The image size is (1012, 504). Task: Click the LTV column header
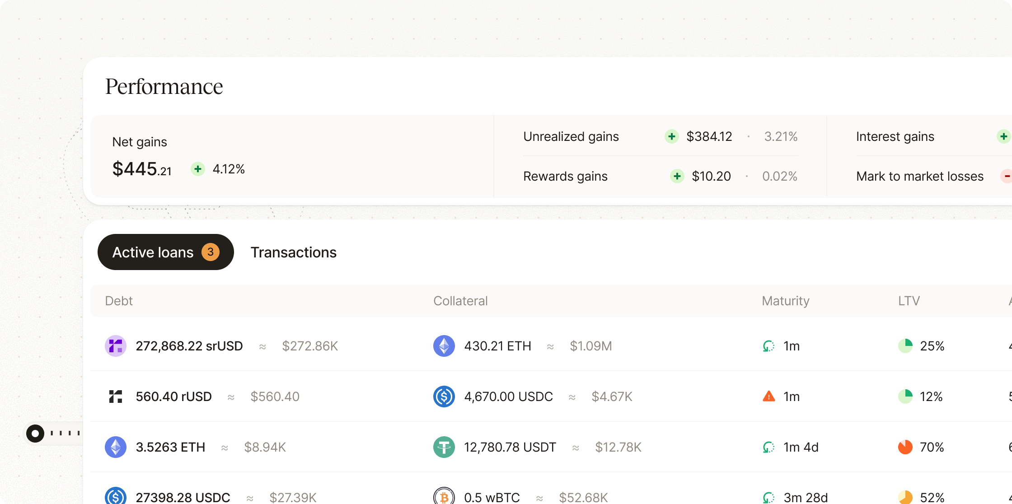pos(909,301)
